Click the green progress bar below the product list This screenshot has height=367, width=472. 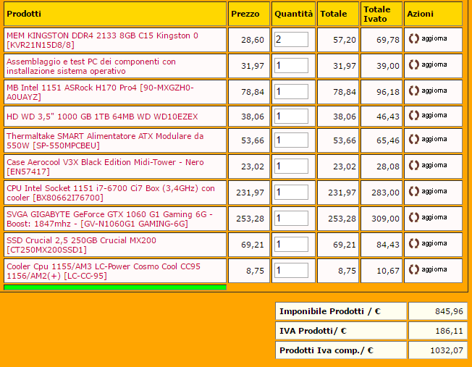[115, 287]
